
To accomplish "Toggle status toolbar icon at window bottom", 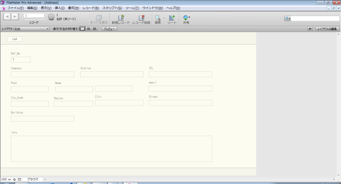I will [19, 179].
